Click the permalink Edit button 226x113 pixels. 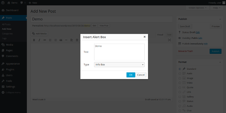[94, 26]
